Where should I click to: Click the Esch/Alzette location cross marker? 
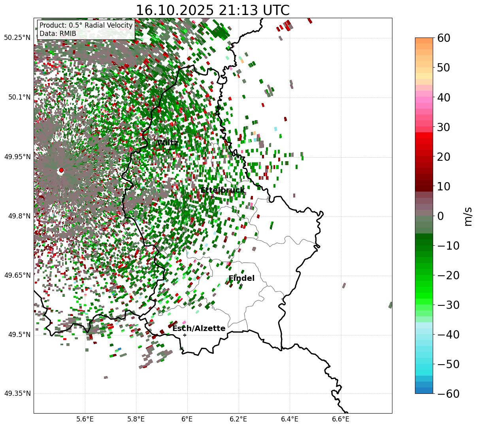(185, 335)
